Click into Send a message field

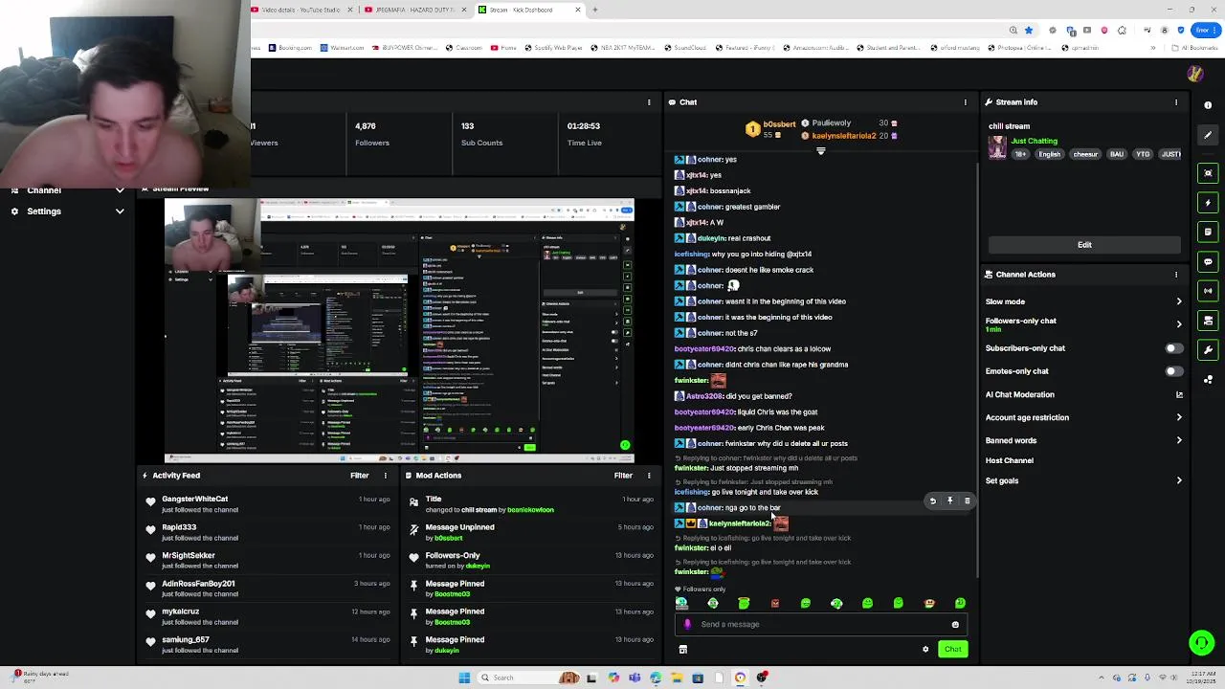(x=823, y=624)
